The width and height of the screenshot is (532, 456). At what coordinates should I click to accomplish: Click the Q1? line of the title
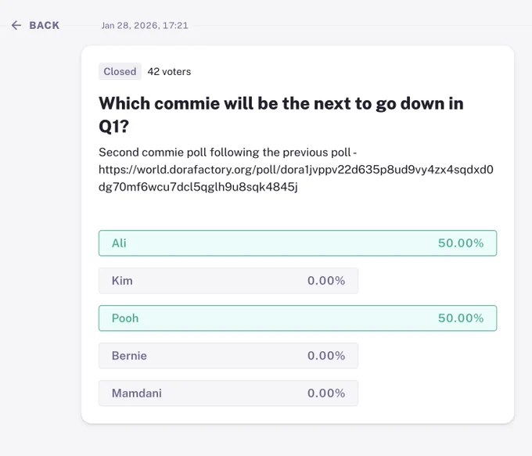pyautogui.click(x=113, y=126)
